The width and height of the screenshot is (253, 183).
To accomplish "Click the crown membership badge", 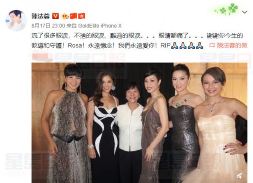I will pos(65,16).
